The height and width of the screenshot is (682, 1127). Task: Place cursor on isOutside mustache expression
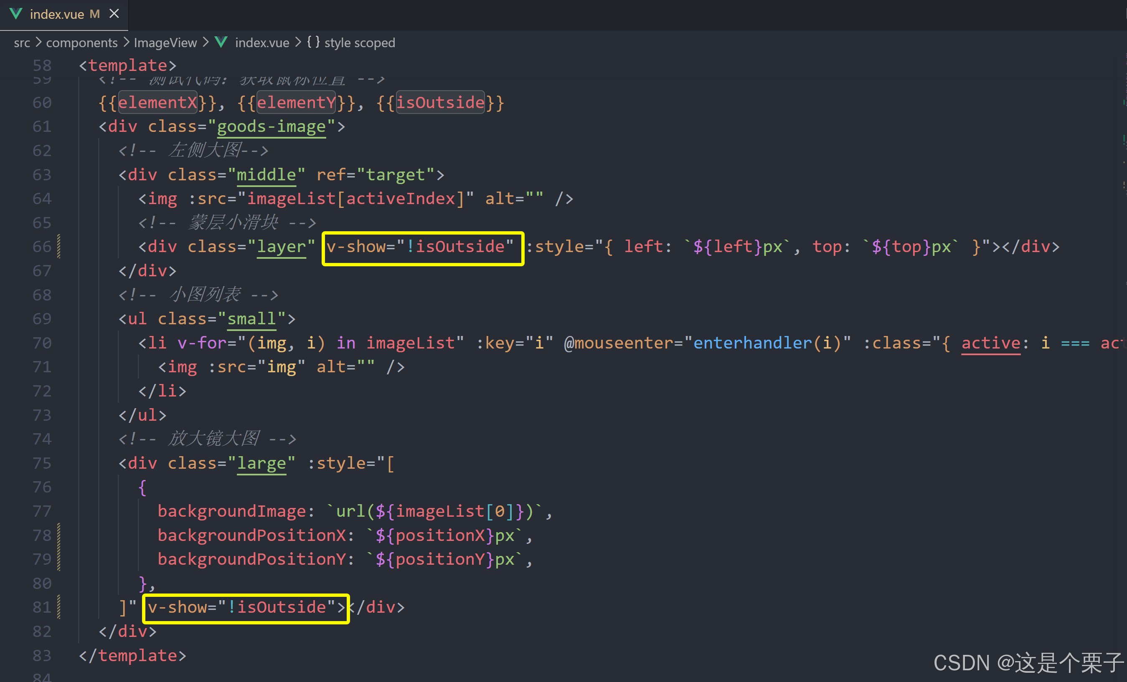point(440,102)
